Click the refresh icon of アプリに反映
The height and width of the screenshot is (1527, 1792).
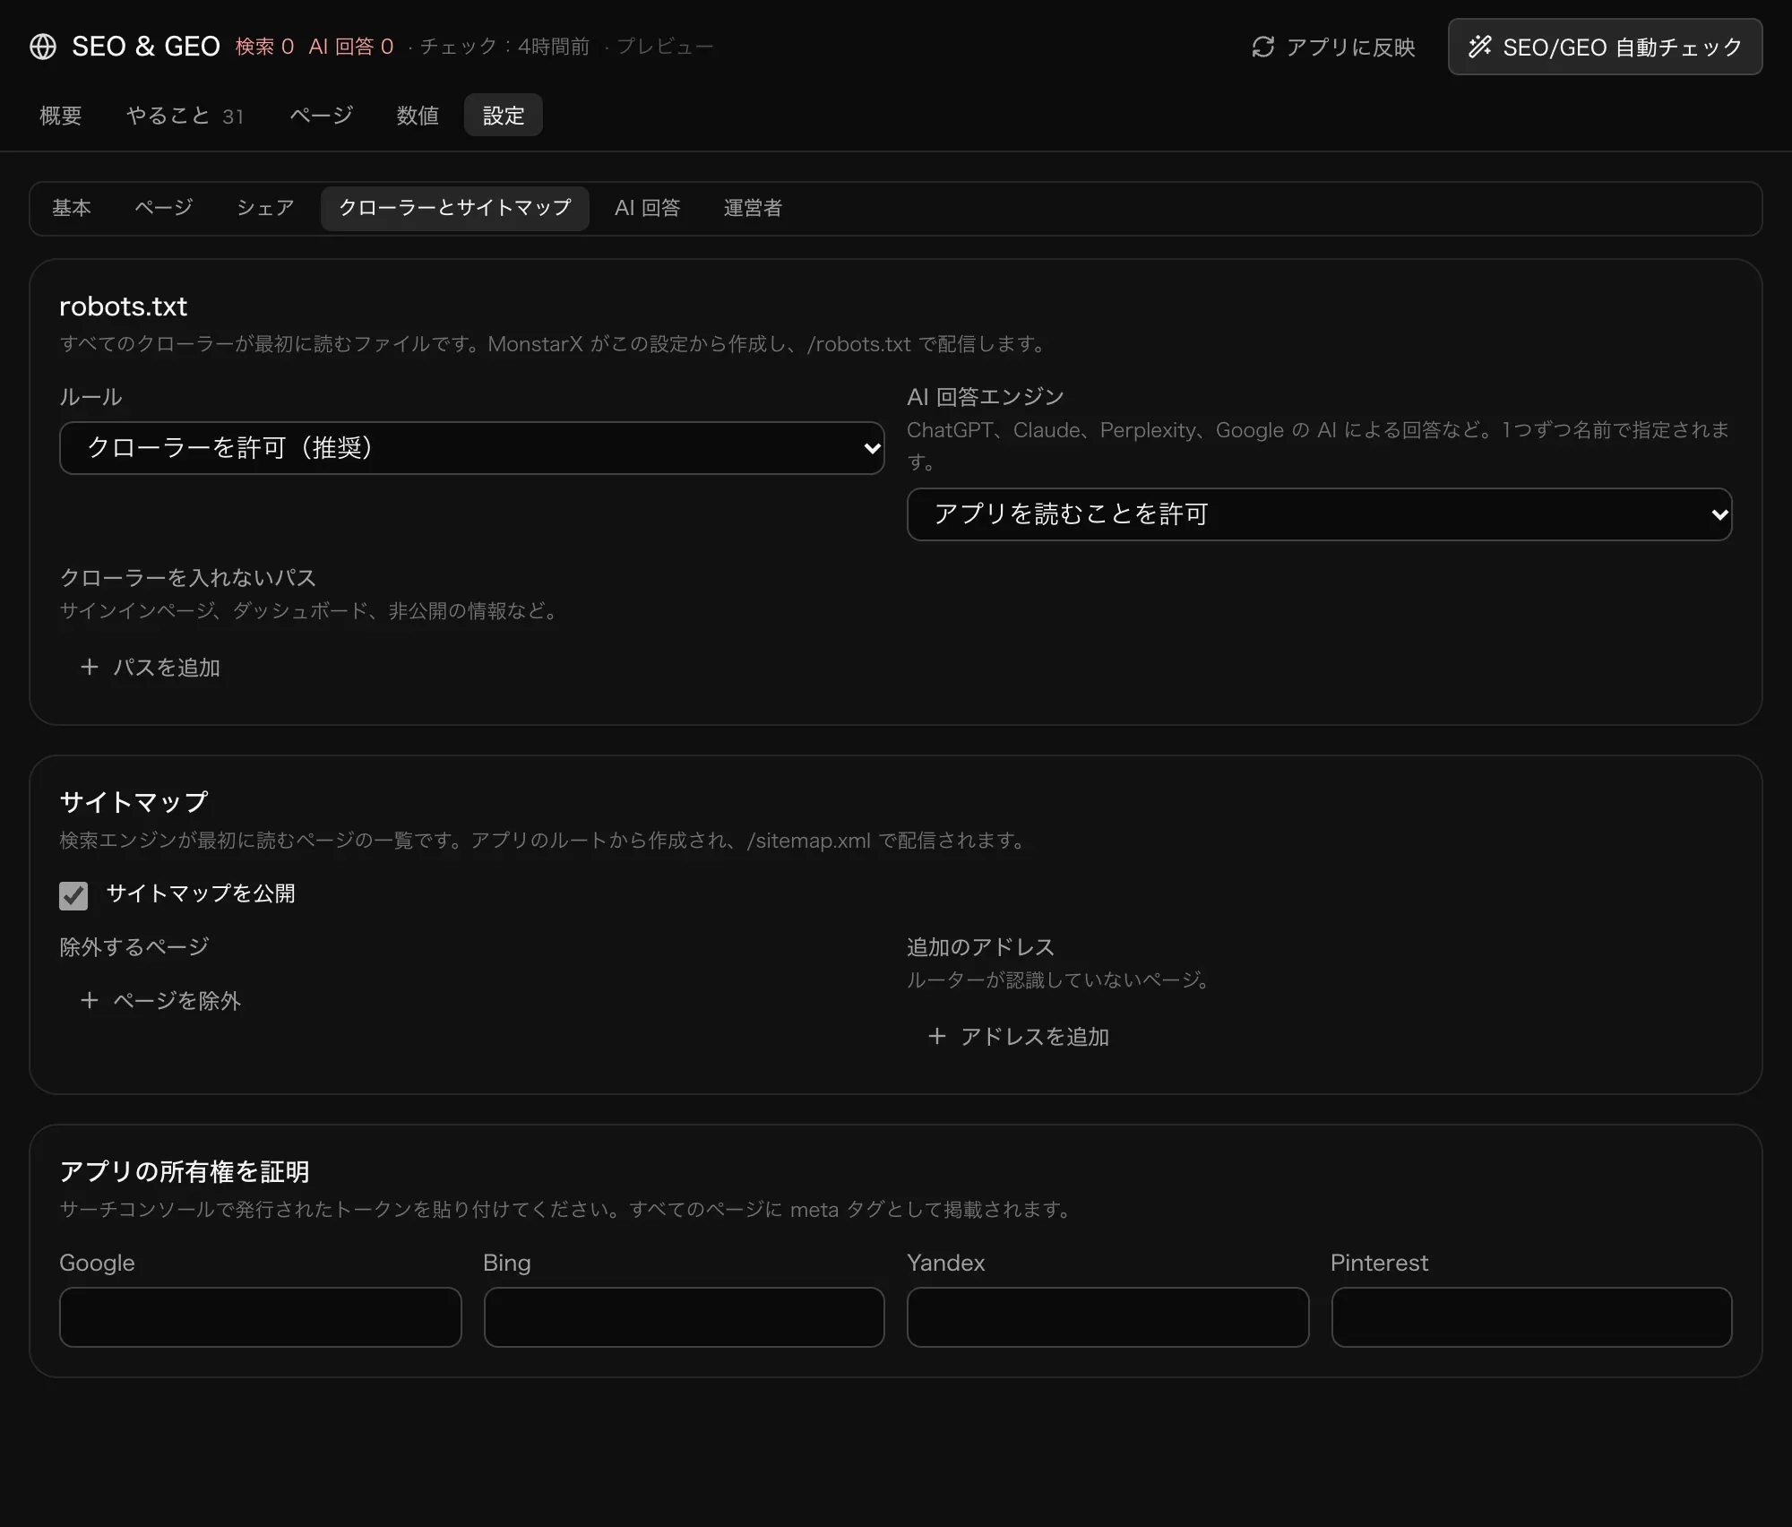[x=1263, y=47]
